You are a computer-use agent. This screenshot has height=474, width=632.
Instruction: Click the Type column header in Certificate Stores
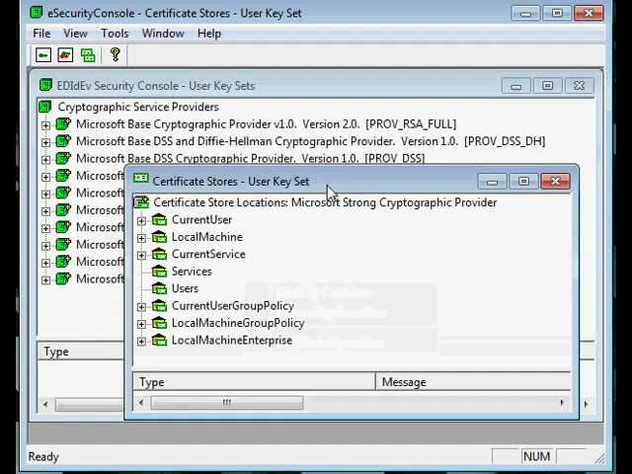[254, 382]
